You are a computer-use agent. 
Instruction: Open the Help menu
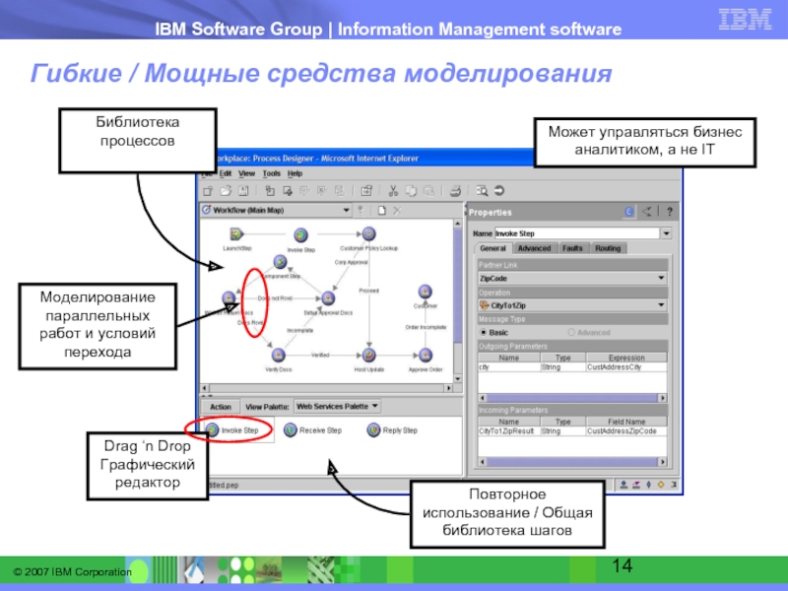pyautogui.click(x=295, y=173)
